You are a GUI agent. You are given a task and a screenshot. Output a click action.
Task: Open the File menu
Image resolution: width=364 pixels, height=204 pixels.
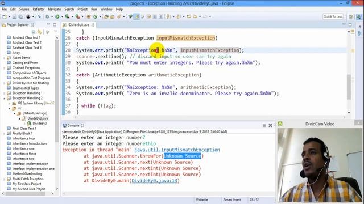point(4,9)
